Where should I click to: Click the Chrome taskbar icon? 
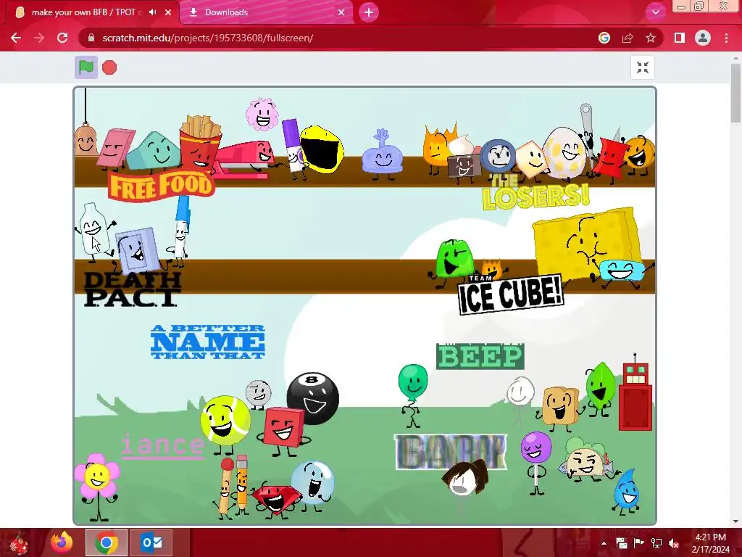coord(107,542)
